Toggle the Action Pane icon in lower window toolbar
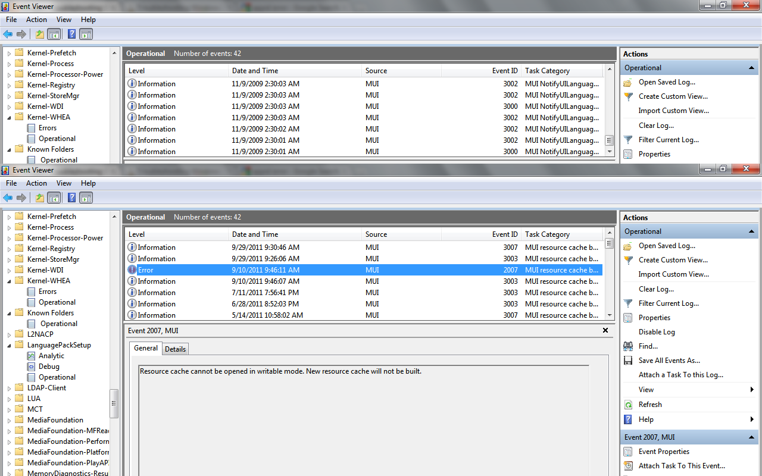 point(86,198)
